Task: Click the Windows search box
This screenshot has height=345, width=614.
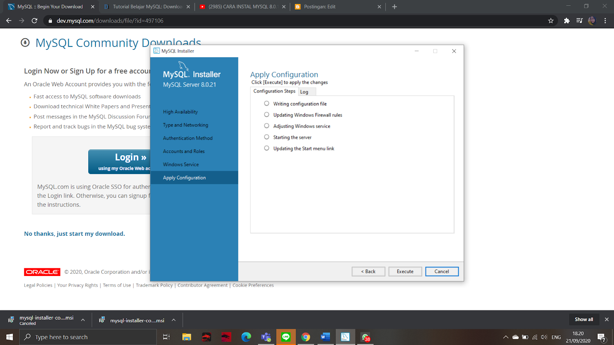Action: click(88, 337)
